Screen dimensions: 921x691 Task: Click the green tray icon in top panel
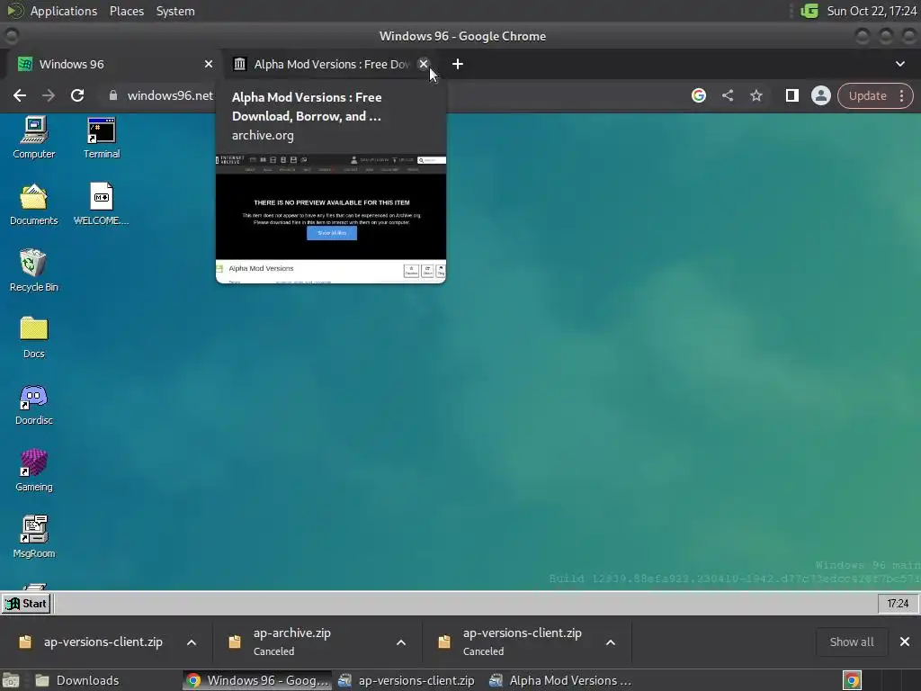(809, 11)
